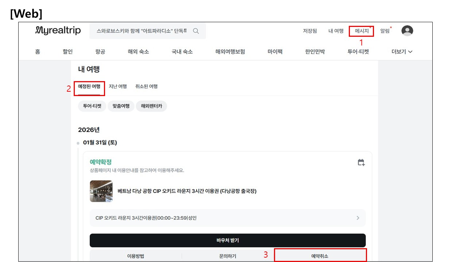The width and height of the screenshot is (467, 262).
Task: Open 메시지 in top navigation
Action: click(362, 31)
